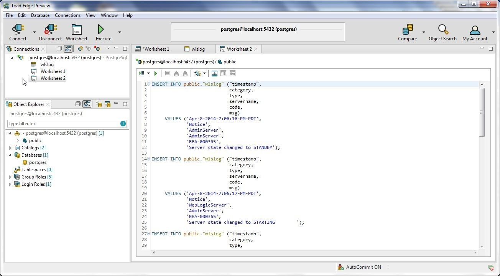The image size is (500, 276).
Task: Collapse postgres@localhost connection tree node
Action: pyautogui.click(x=12, y=58)
